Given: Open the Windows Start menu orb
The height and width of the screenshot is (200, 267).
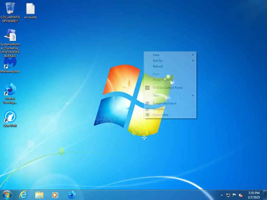Looking at the screenshot, I should click(7, 195).
